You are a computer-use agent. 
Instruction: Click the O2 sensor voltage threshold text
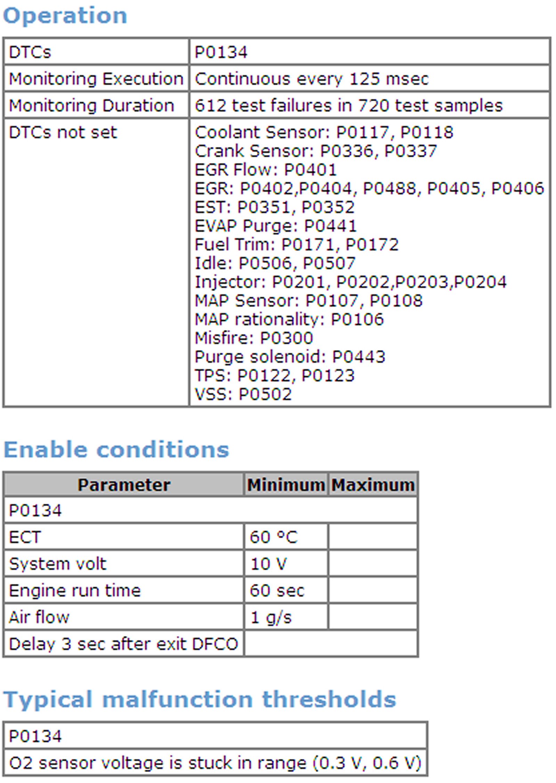(215, 763)
